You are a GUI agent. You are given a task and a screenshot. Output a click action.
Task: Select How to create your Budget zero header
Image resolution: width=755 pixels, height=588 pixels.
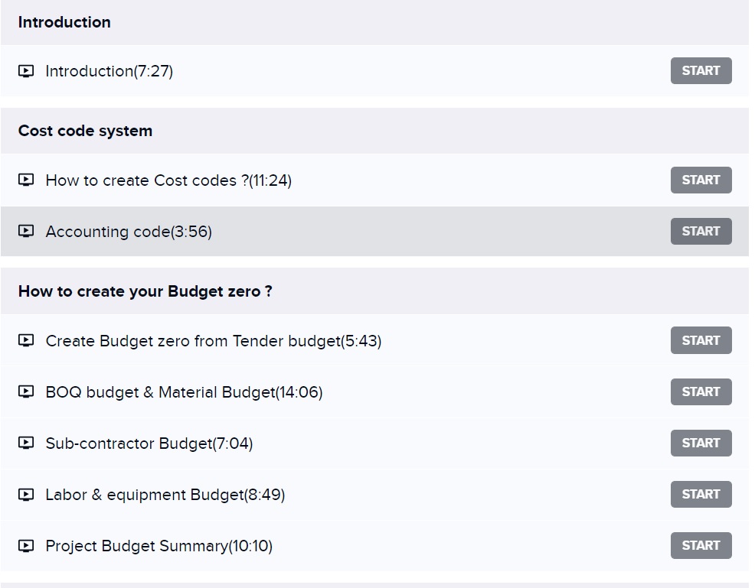click(x=145, y=291)
